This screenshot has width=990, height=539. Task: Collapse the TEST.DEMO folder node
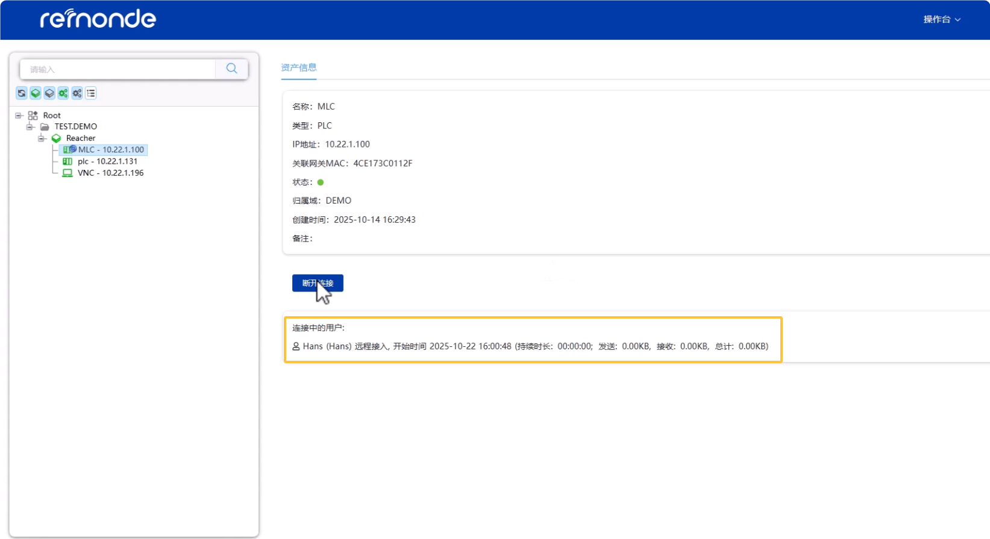[x=30, y=127]
